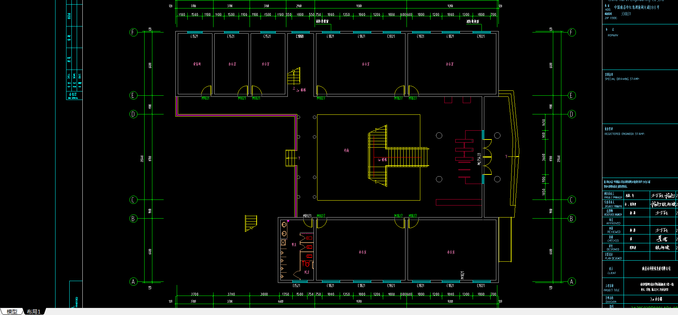Select the square floor drain symbol in washroom
This screenshot has width=678, height=315.
click(283, 242)
